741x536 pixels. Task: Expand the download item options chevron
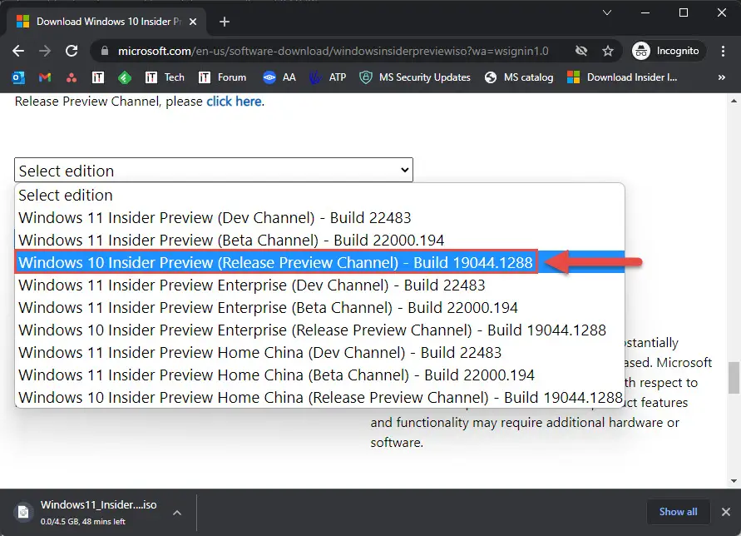pos(177,513)
